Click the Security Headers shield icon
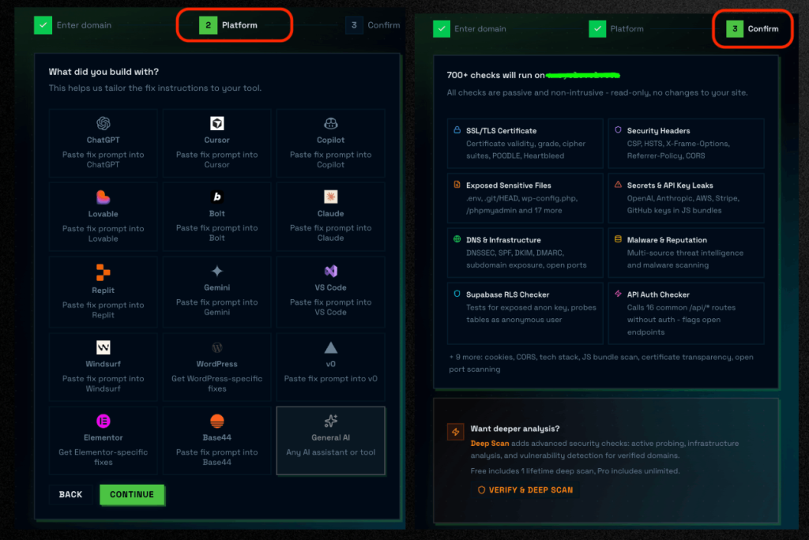 (618, 130)
